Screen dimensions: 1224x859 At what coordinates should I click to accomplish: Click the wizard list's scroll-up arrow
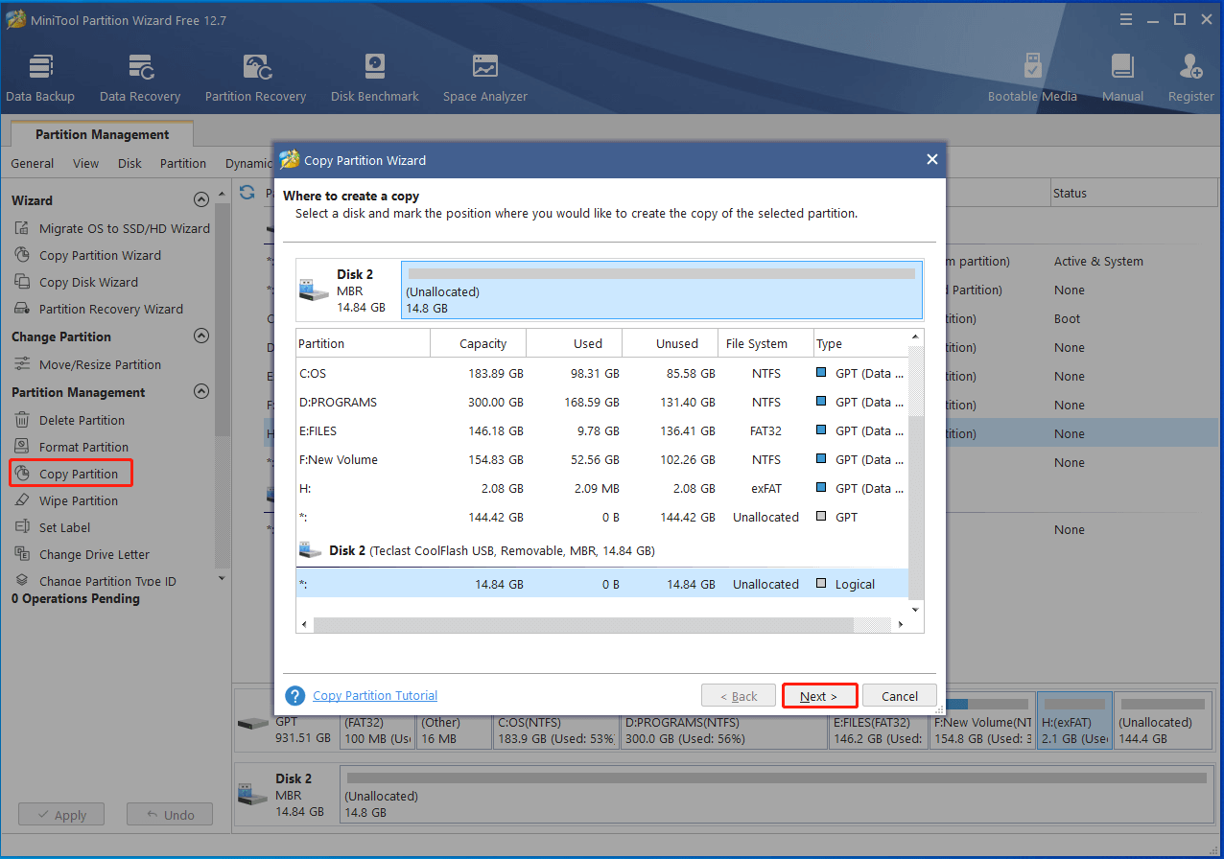tap(915, 337)
